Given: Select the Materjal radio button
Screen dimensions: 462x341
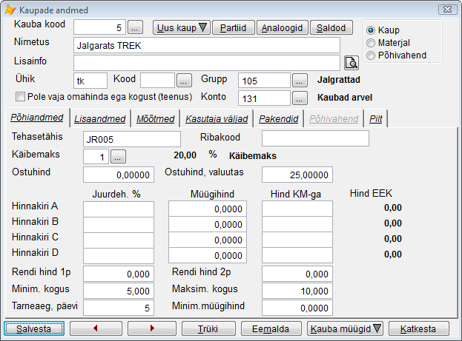Looking at the screenshot, I should [x=371, y=43].
